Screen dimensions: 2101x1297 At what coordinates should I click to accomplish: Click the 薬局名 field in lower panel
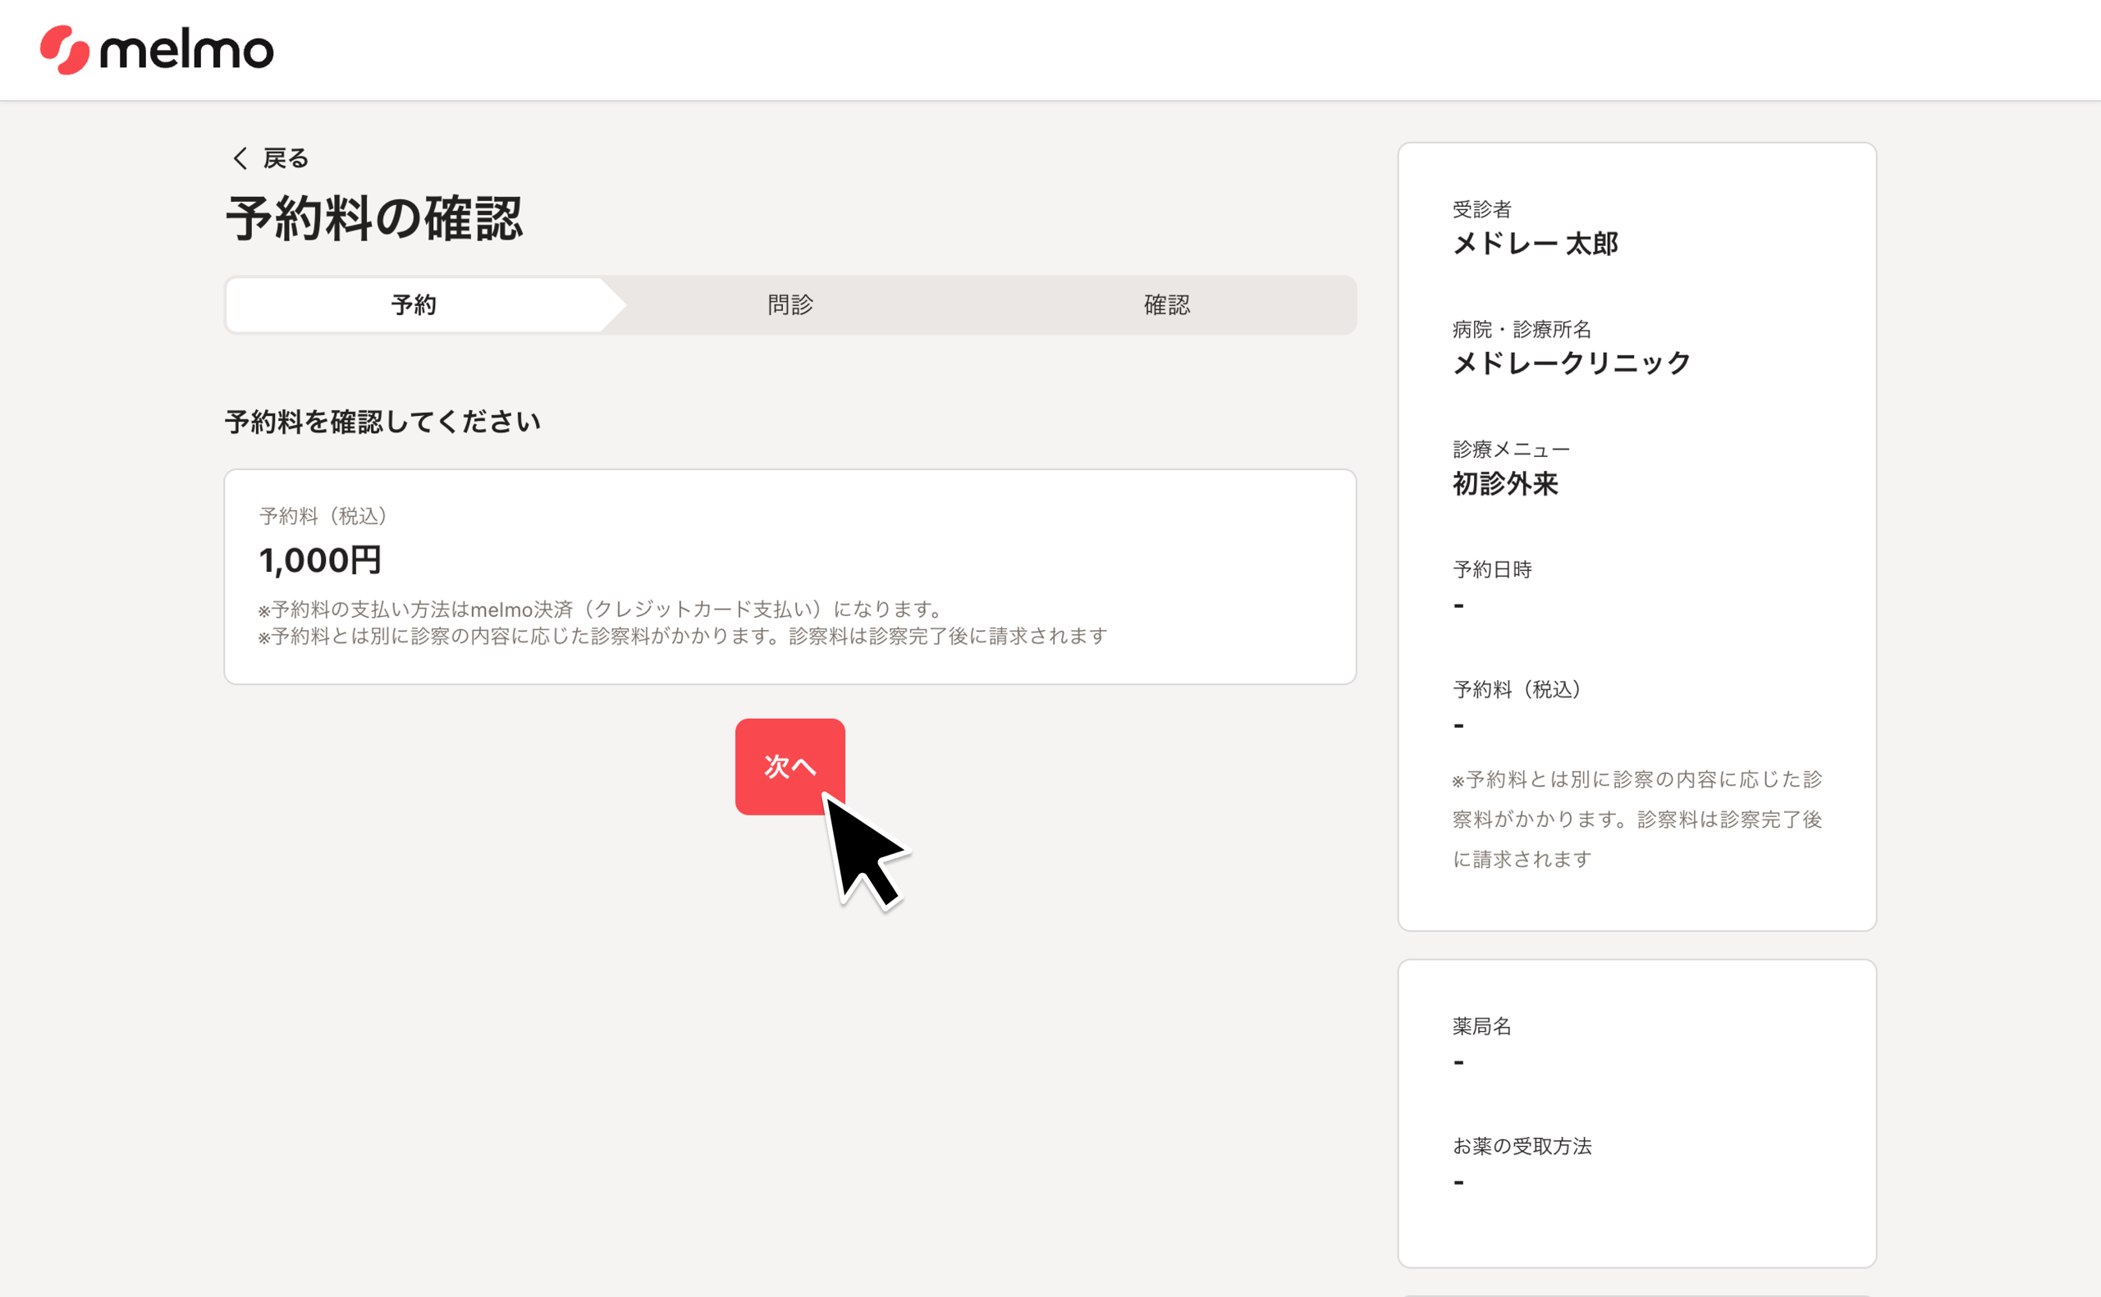click(x=1482, y=1026)
